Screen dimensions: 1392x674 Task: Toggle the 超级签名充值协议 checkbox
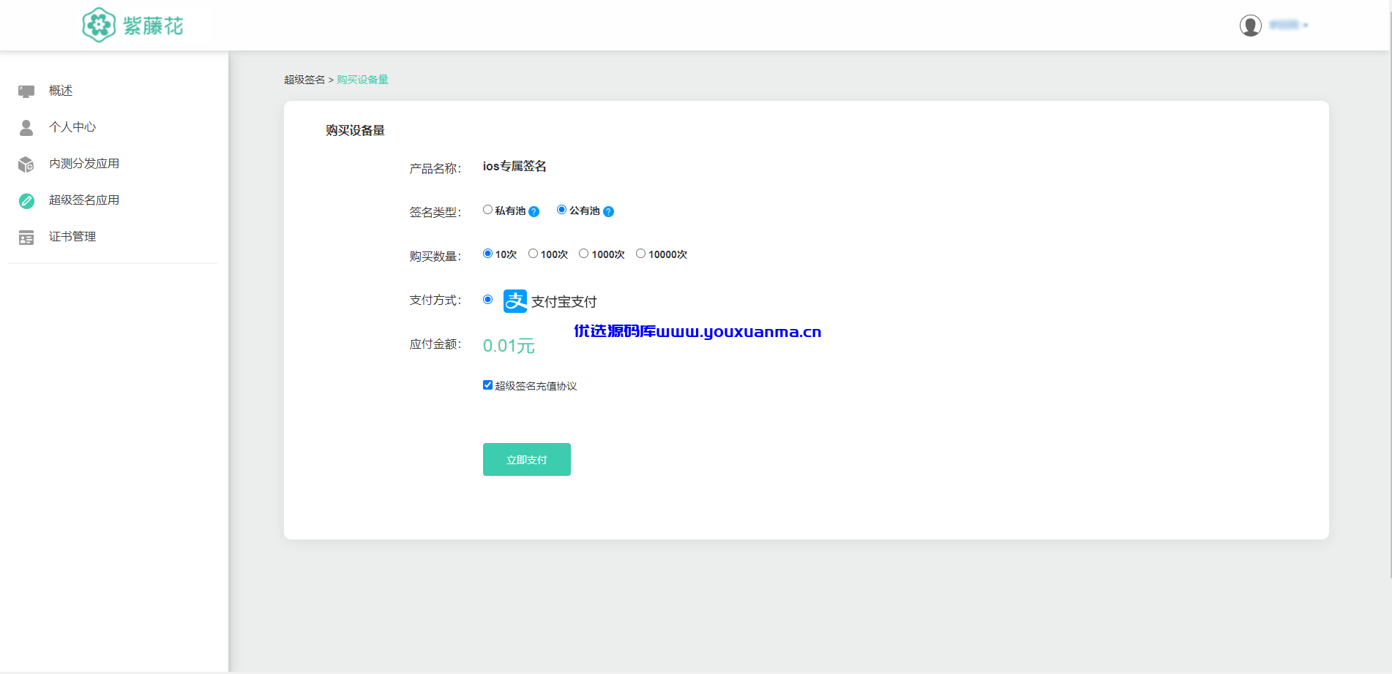(487, 385)
